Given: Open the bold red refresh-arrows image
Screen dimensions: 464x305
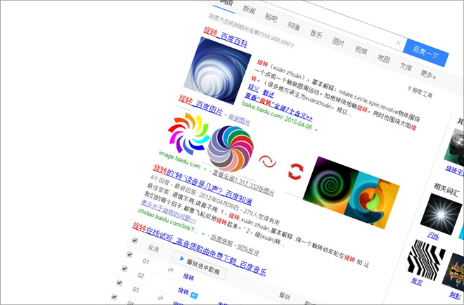Looking at the screenshot, I should point(295,171).
